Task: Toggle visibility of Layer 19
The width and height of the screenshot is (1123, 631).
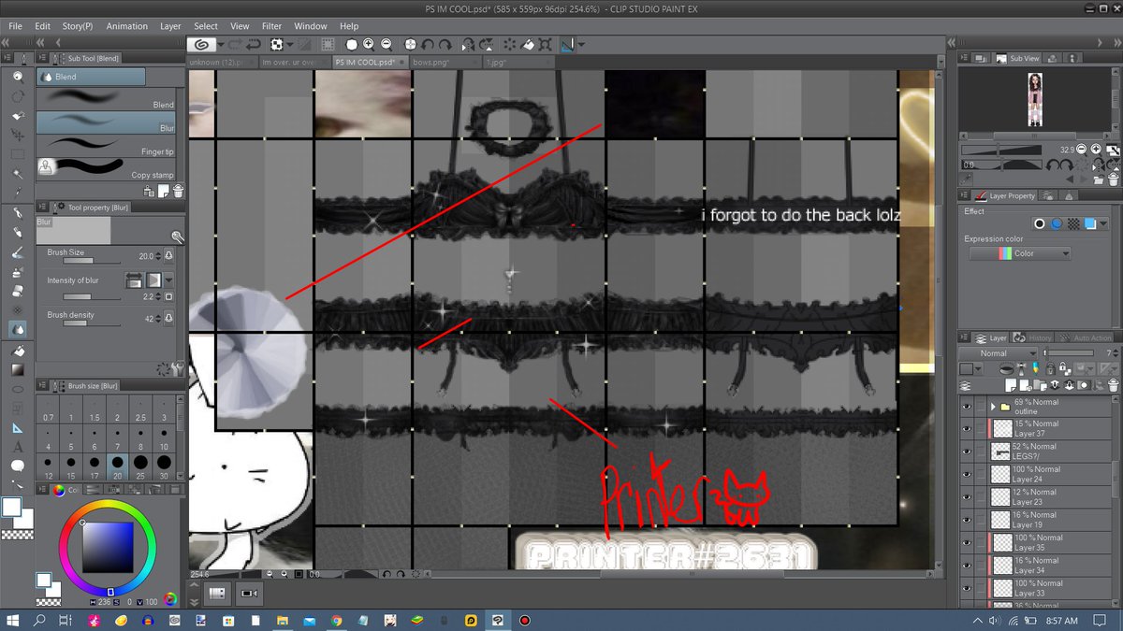Action: coord(967,520)
